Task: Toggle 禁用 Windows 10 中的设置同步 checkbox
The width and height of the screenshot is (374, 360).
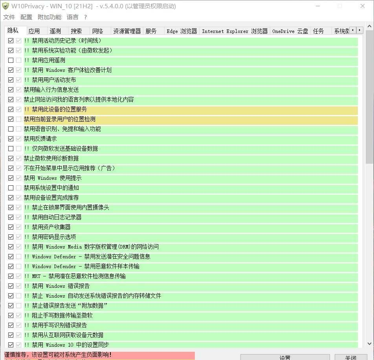Action: [11, 345]
